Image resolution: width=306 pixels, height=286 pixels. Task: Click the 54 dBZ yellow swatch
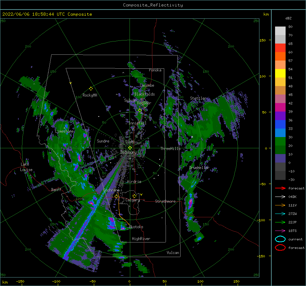280,73
